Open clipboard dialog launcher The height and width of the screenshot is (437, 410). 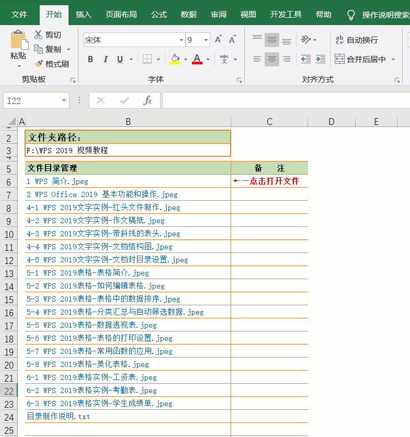(x=73, y=80)
